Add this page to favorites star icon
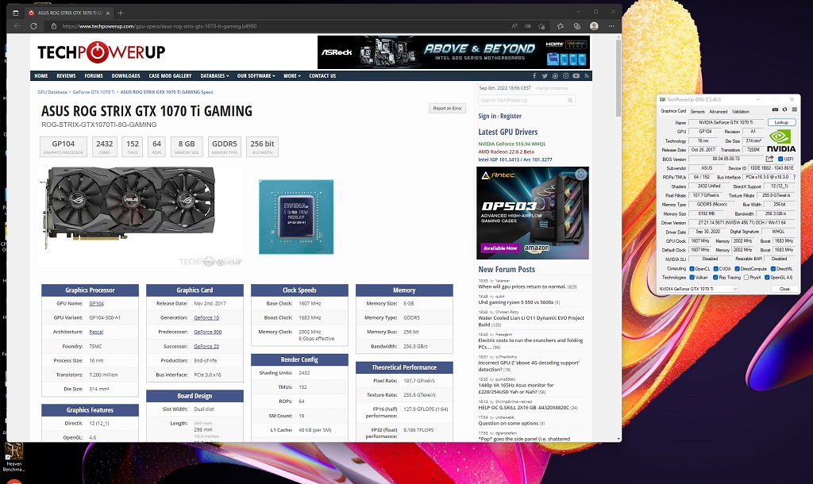Viewport: 813px width, 484px height. [541, 26]
